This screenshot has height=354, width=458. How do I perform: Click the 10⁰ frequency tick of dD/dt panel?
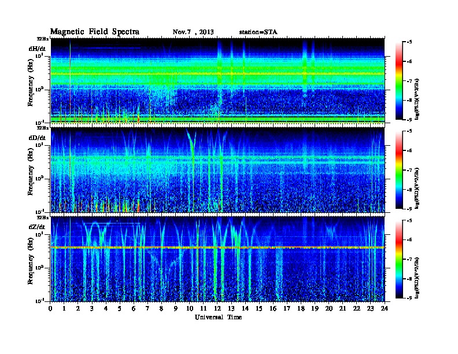pos(39,178)
